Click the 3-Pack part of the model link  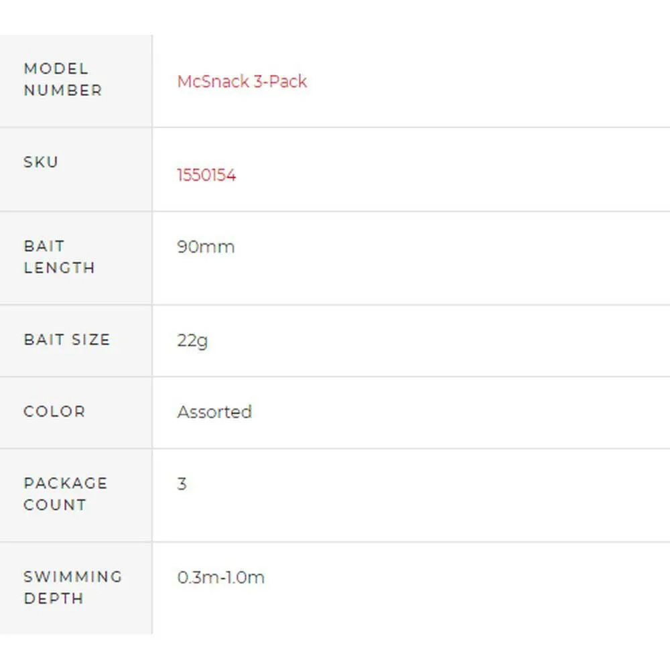(x=280, y=82)
